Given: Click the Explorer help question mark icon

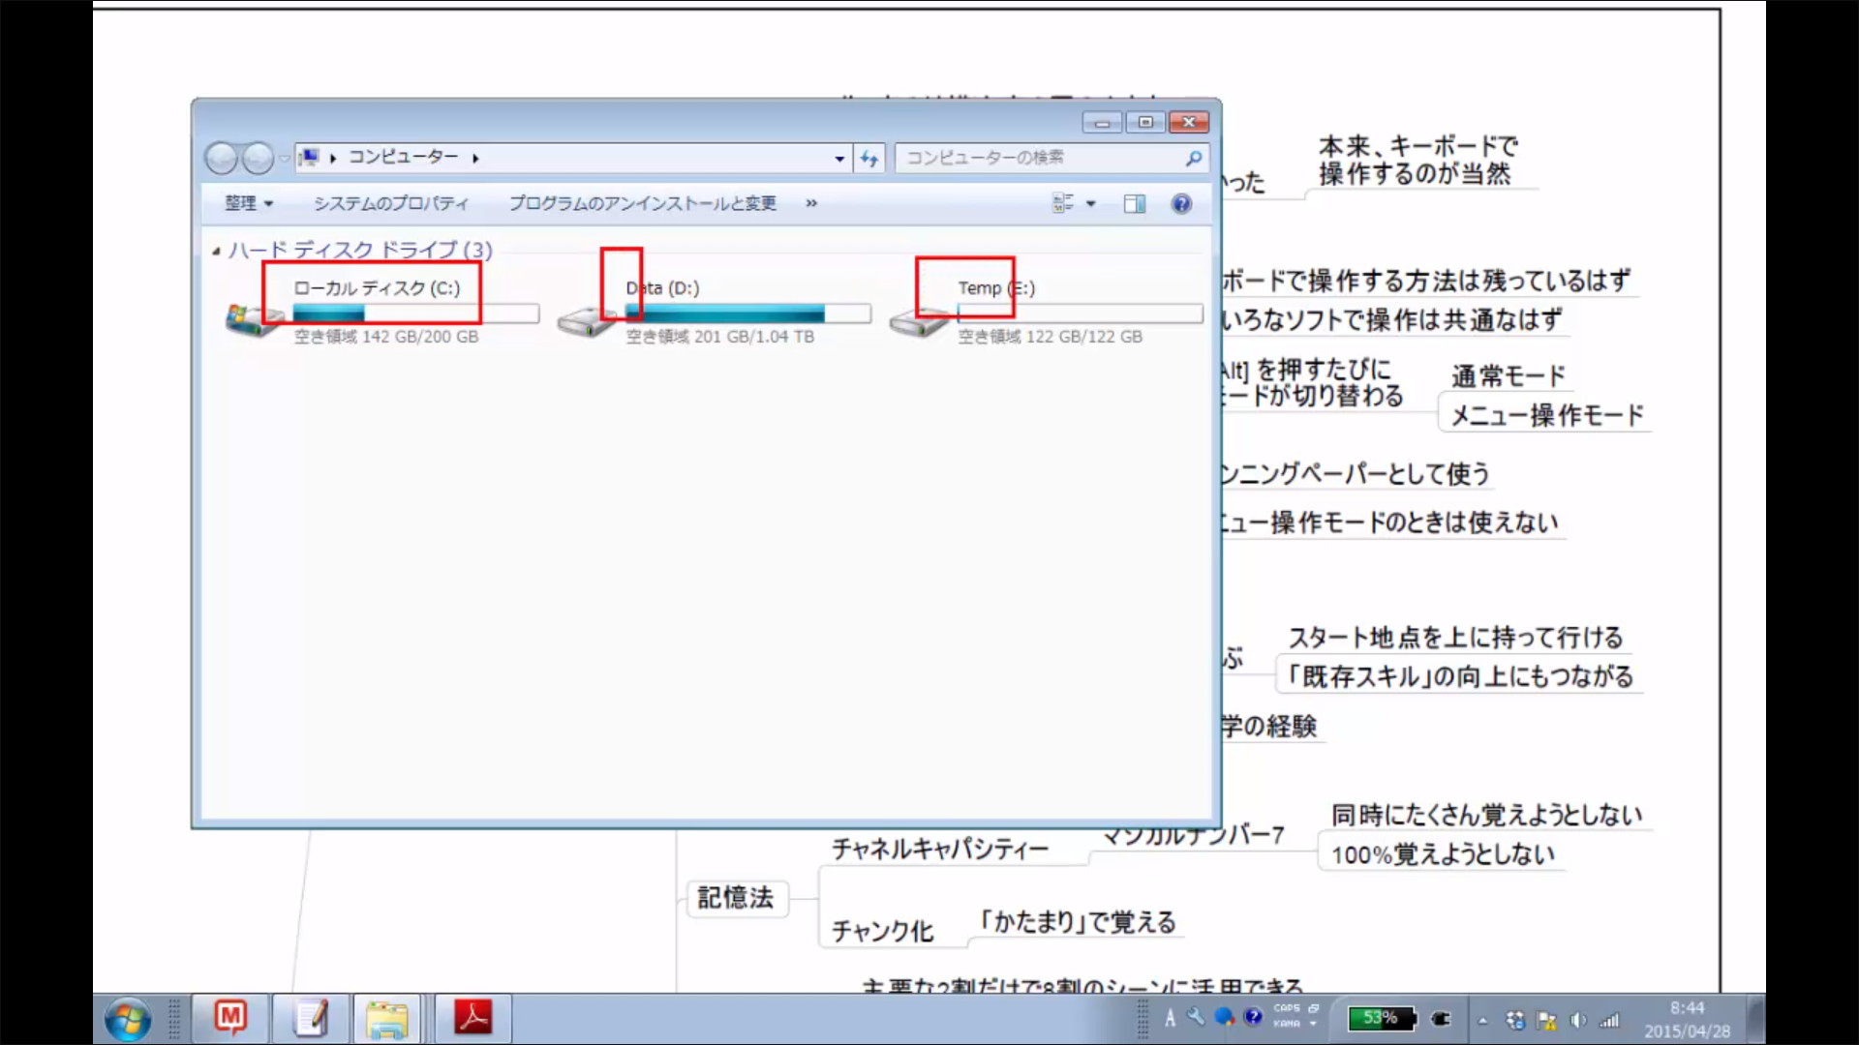Looking at the screenshot, I should [1181, 204].
